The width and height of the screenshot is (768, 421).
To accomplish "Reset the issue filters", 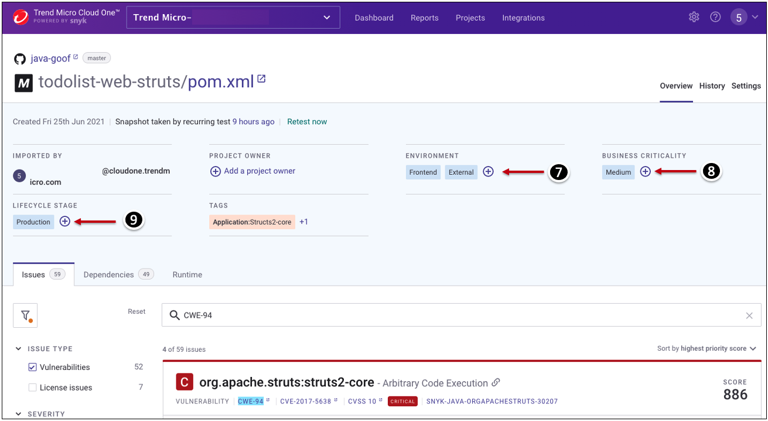I will tap(136, 311).
